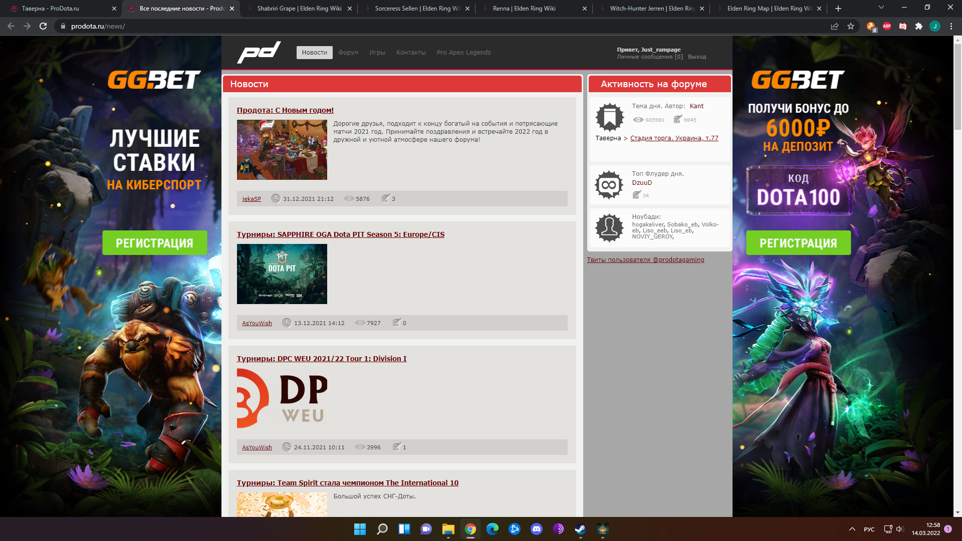Viewport: 962px width, 541px height.
Task: Open the tab search chevron near window controls
Action: pos(881,8)
